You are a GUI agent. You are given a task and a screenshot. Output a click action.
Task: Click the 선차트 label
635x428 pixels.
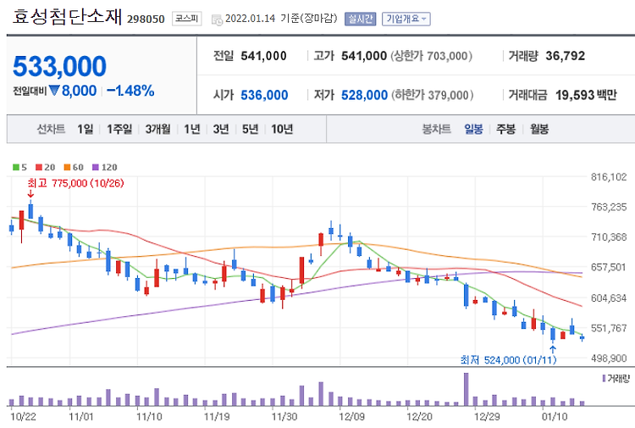tap(51, 129)
